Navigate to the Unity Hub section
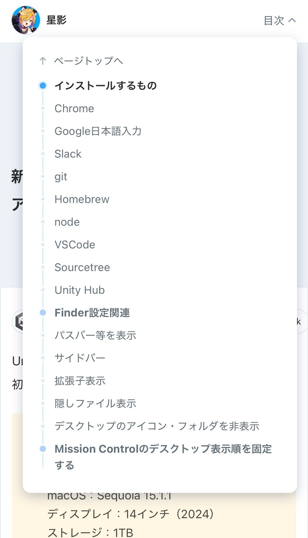 [x=80, y=290]
